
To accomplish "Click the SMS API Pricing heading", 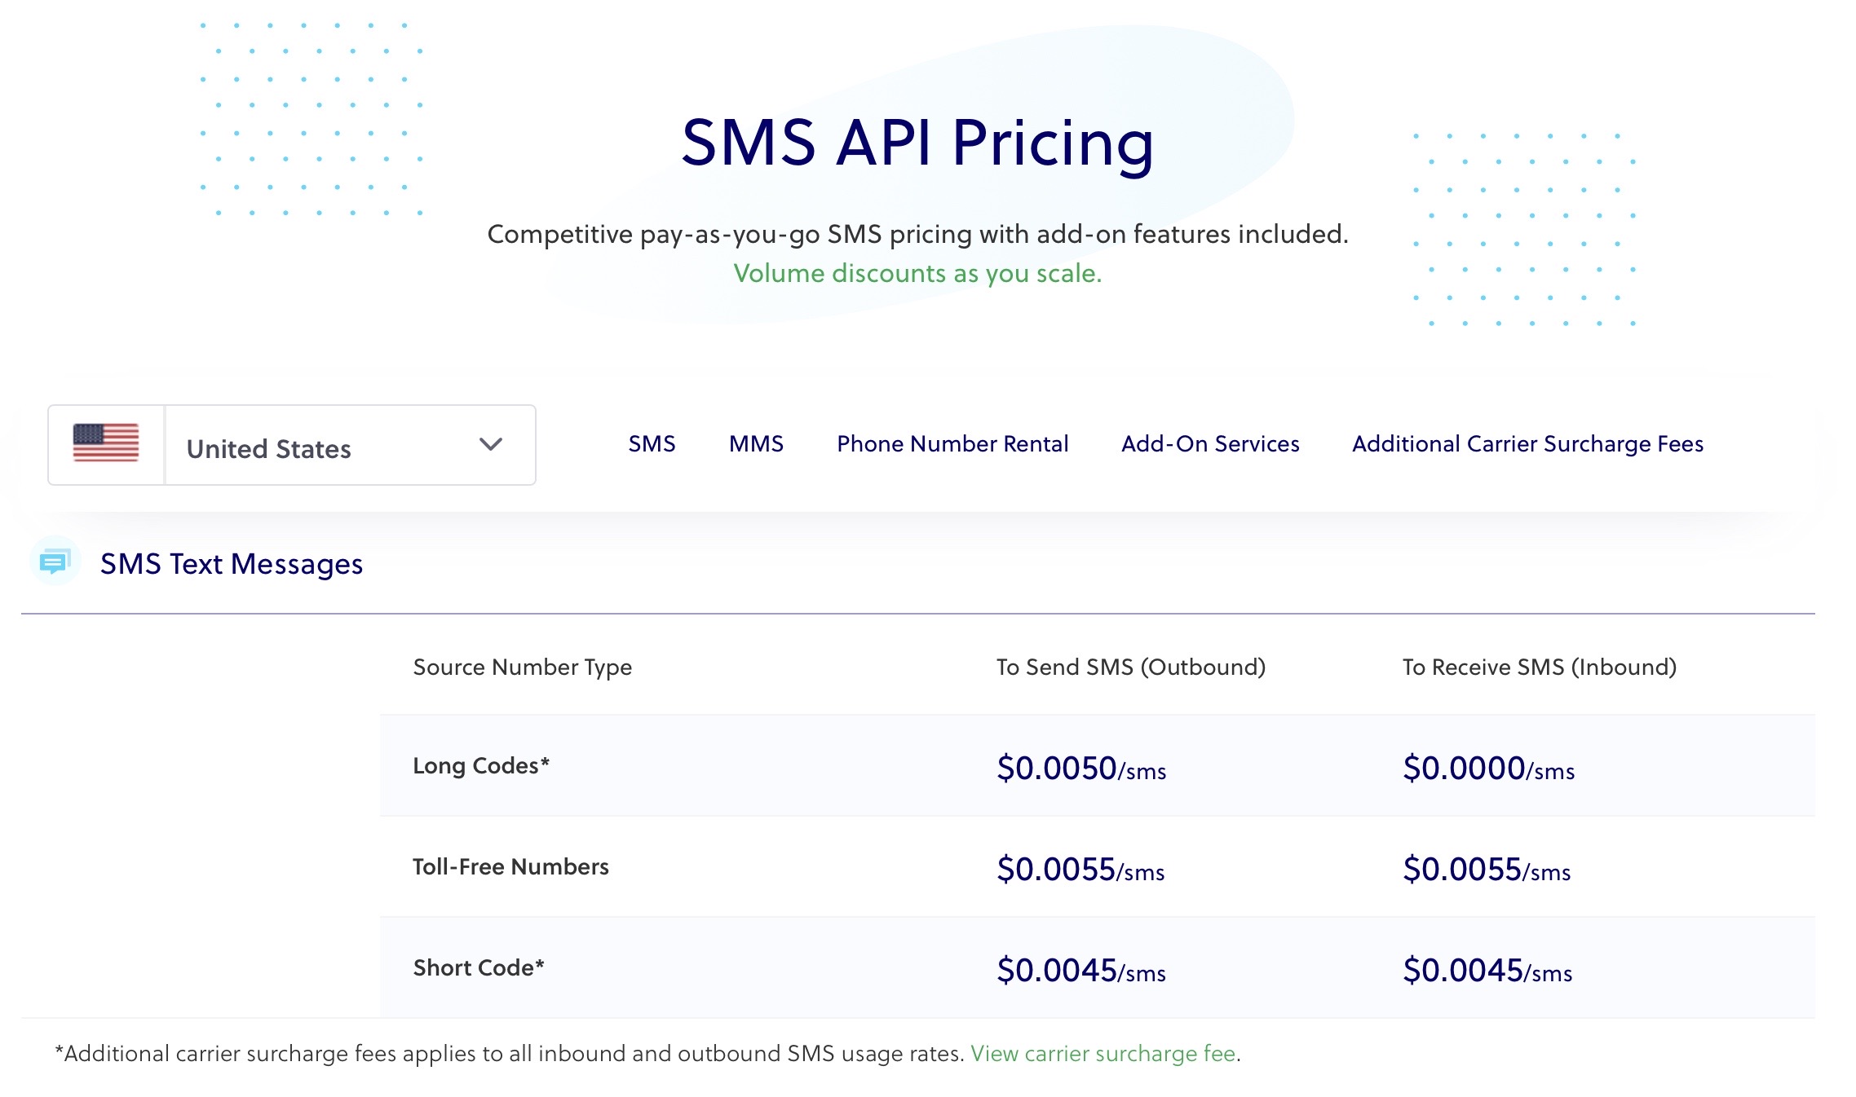I will point(917,143).
